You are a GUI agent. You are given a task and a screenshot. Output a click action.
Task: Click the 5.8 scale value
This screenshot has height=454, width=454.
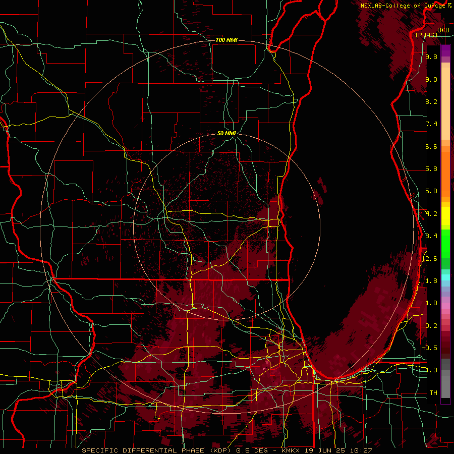(431, 169)
